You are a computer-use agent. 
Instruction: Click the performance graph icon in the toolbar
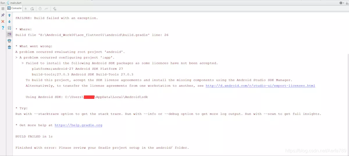tap(47, 9)
